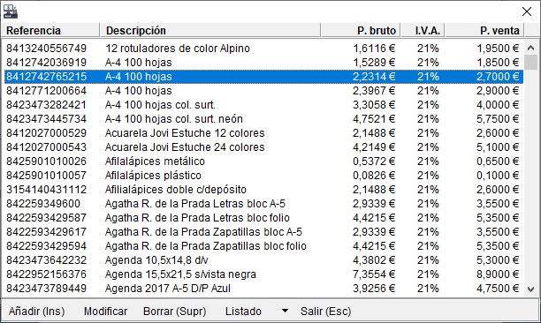The width and height of the screenshot is (541, 323).
Task: Click reference 8422952156376
Action: [x=46, y=274]
